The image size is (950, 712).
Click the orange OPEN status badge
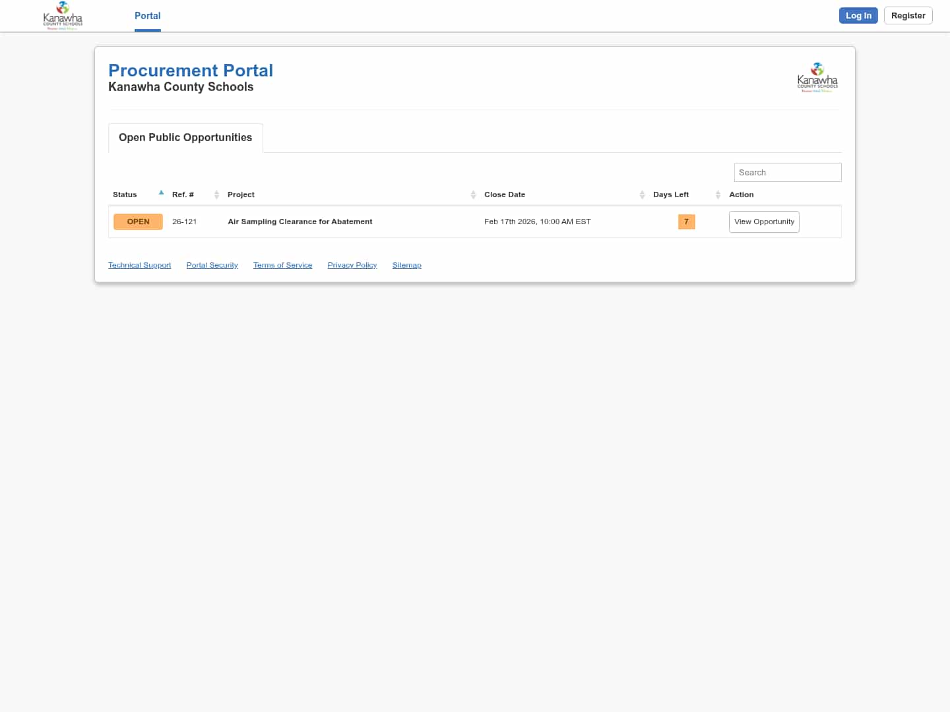(x=138, y=222)
